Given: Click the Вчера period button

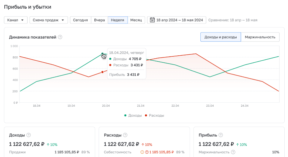Looking at the screenshot, I should pyautogui.click(x=99, y=20).
